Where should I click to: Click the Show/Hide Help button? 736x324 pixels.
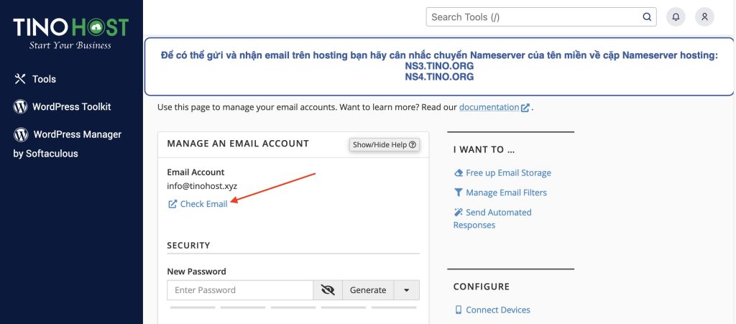pos(385,145)
